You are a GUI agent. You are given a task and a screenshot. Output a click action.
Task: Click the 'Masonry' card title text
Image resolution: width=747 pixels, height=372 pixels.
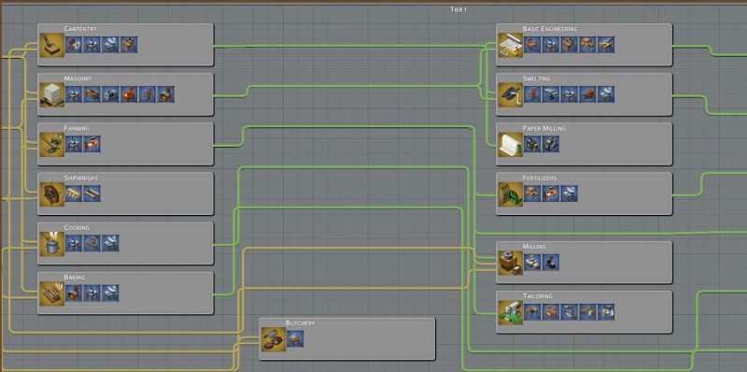pos(78,79)
